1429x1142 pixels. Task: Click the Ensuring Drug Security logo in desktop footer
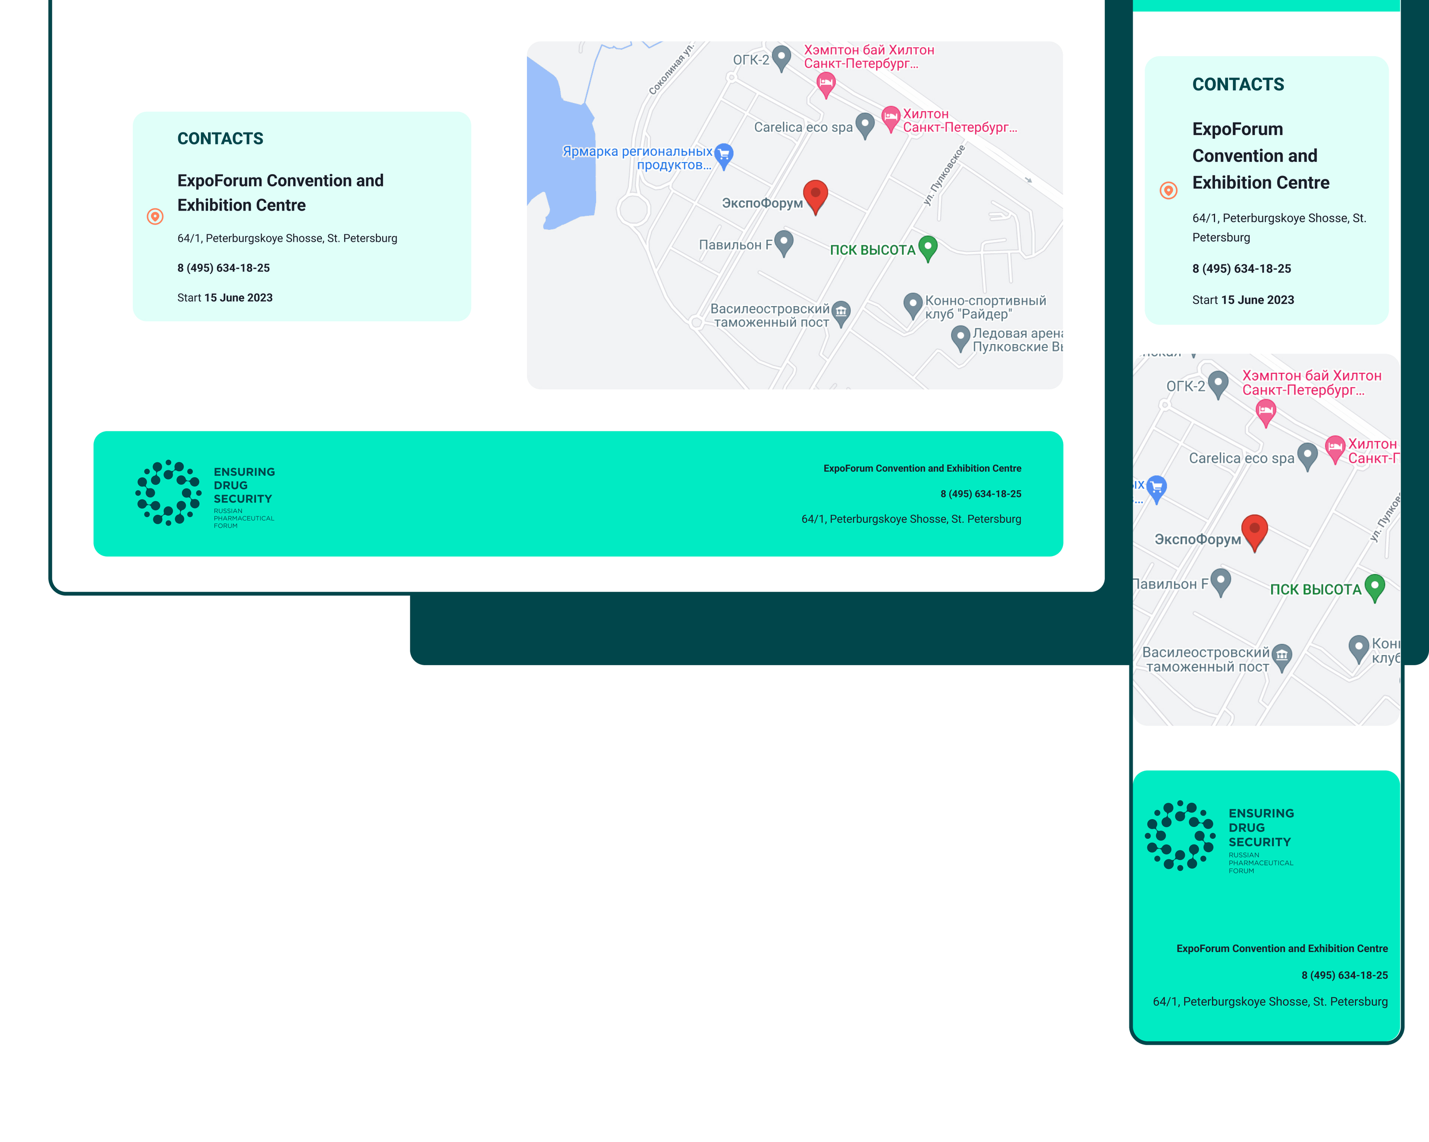(205, 493)
